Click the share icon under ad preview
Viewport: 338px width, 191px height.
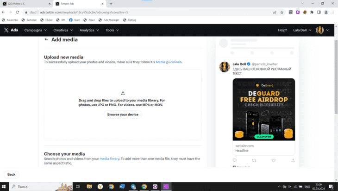coord(293,160)
